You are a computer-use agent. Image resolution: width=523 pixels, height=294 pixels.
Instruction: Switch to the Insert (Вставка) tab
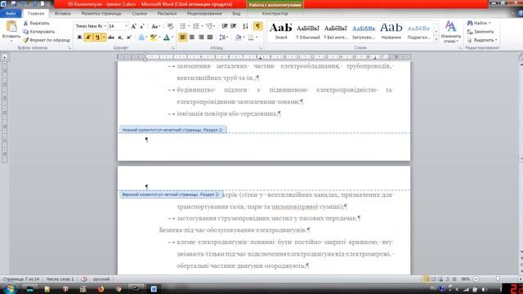[63, 13]
